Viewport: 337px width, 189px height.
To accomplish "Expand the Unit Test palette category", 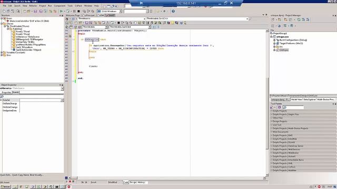I will point(303,125).
